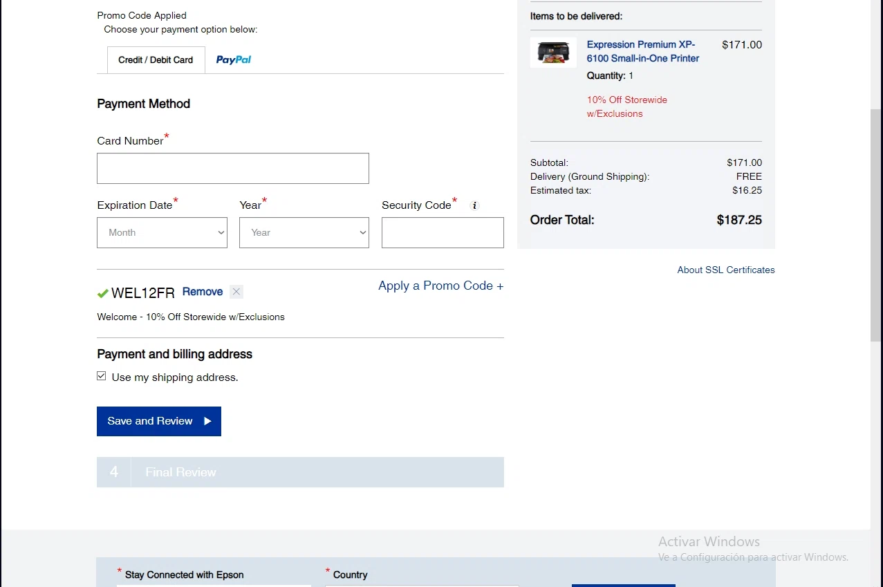Open About SSL Certificates link
The width and height of the screenshot is (883, 587).
(725, 270)
